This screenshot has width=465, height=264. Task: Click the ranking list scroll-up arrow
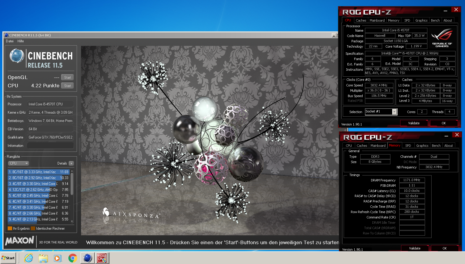click(72, 171)
